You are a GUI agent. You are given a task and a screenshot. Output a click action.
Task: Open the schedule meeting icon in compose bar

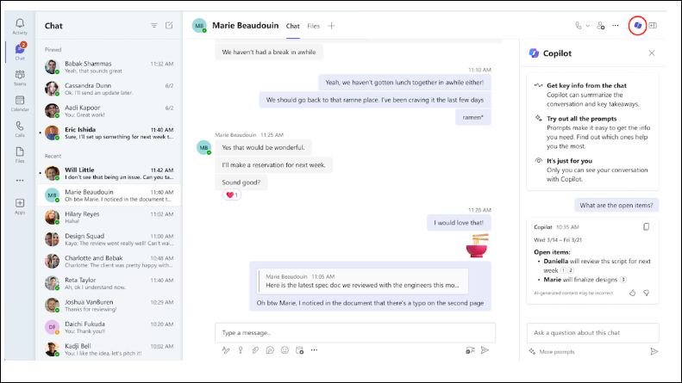click(x=300, y=350)
